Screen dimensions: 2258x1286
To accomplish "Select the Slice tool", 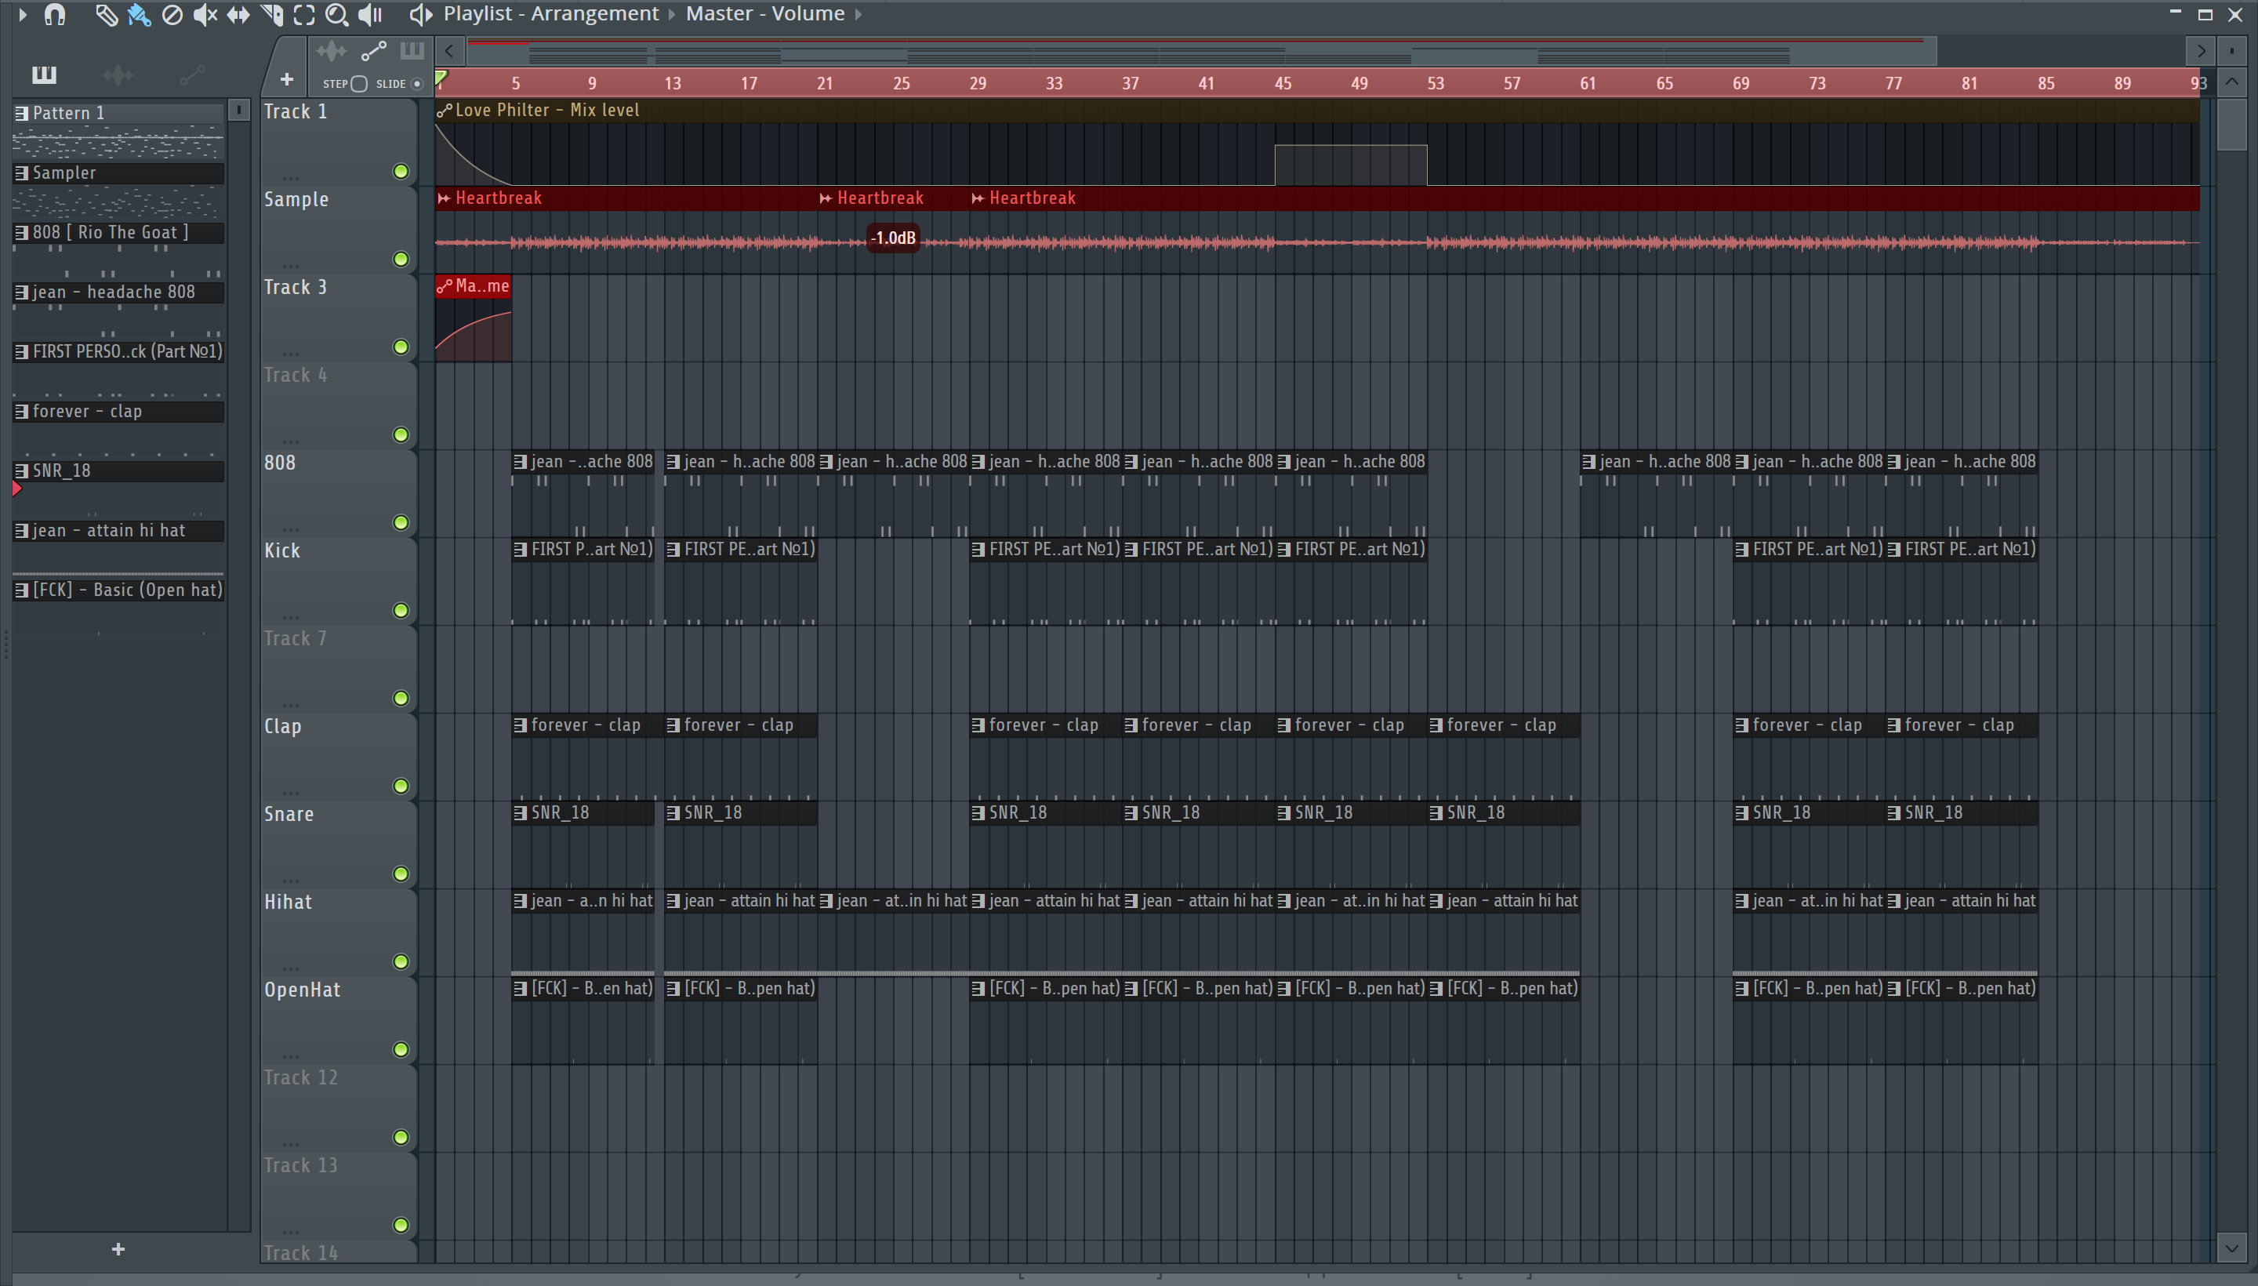I will tap(271, 14).
